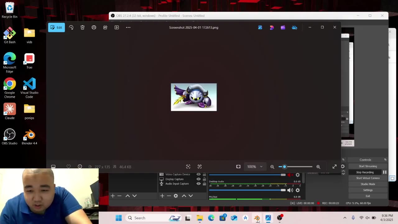The width and height of the screenshot is (398, 224).
Task: Mute Desktop Audio speaker icon
Action: (290, 190)
